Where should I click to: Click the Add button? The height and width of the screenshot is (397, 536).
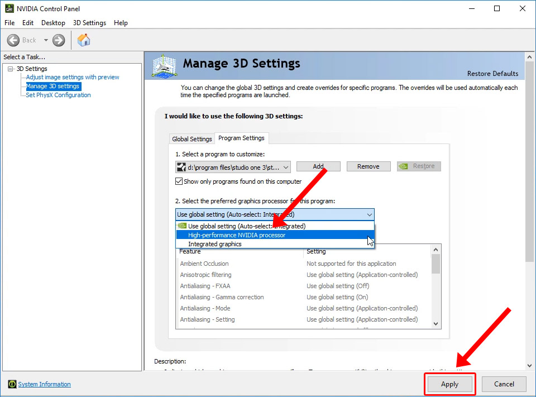coord(318,166)
